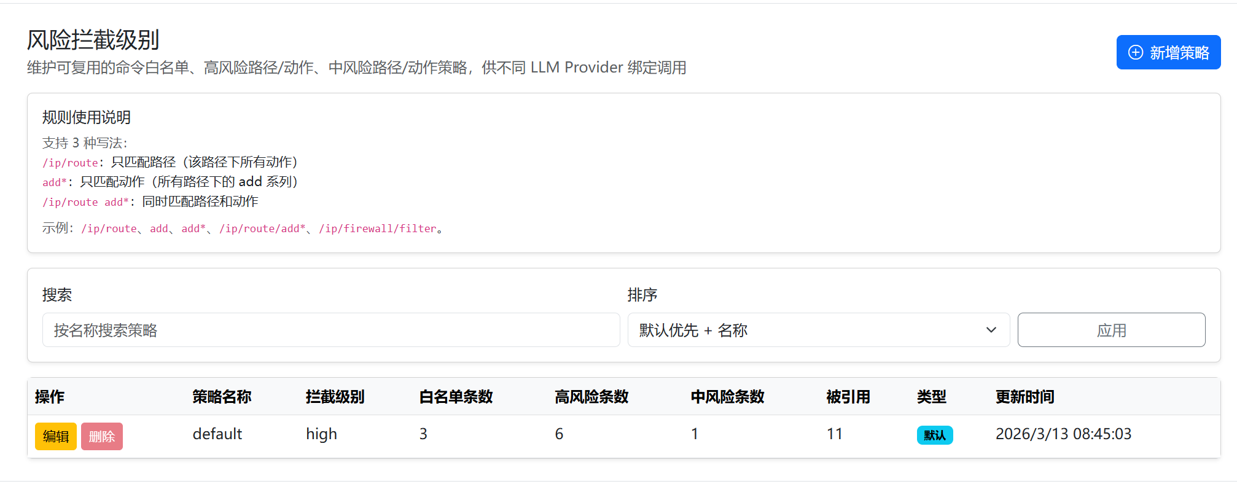
Task: Choose the 中风险条数 column header
Action: pos(727,397)
